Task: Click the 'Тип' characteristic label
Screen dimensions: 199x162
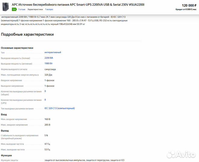Action: tap(3, 53)
